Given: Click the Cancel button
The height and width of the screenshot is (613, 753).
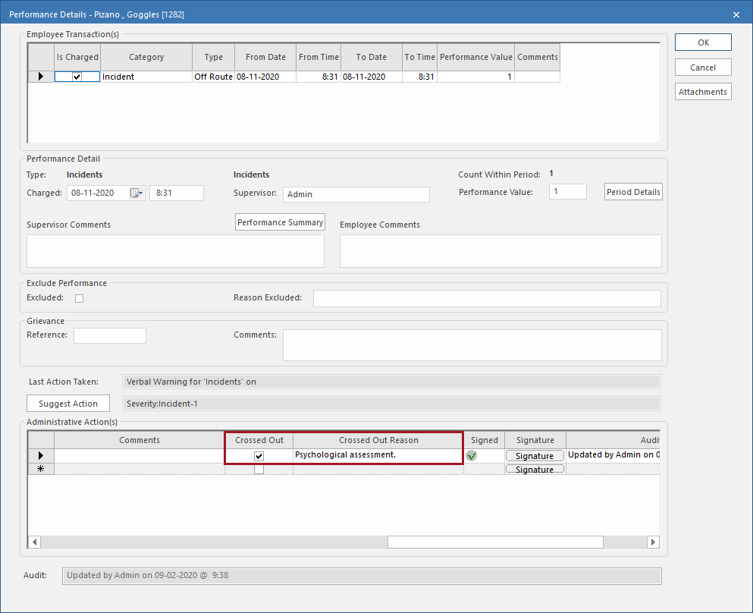Looking at the screenshot, I should coord(702,67).
